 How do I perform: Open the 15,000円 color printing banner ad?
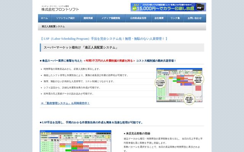point(168,7)
